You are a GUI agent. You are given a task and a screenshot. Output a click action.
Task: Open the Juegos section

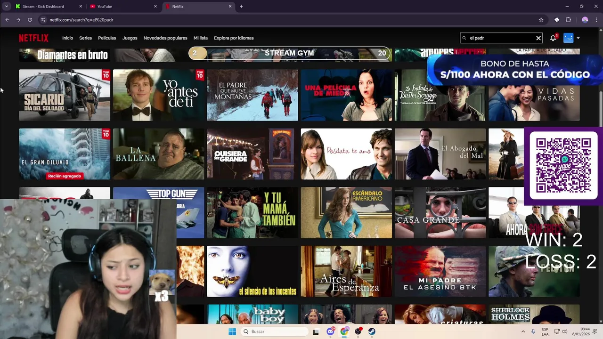[x=130, y=38]
